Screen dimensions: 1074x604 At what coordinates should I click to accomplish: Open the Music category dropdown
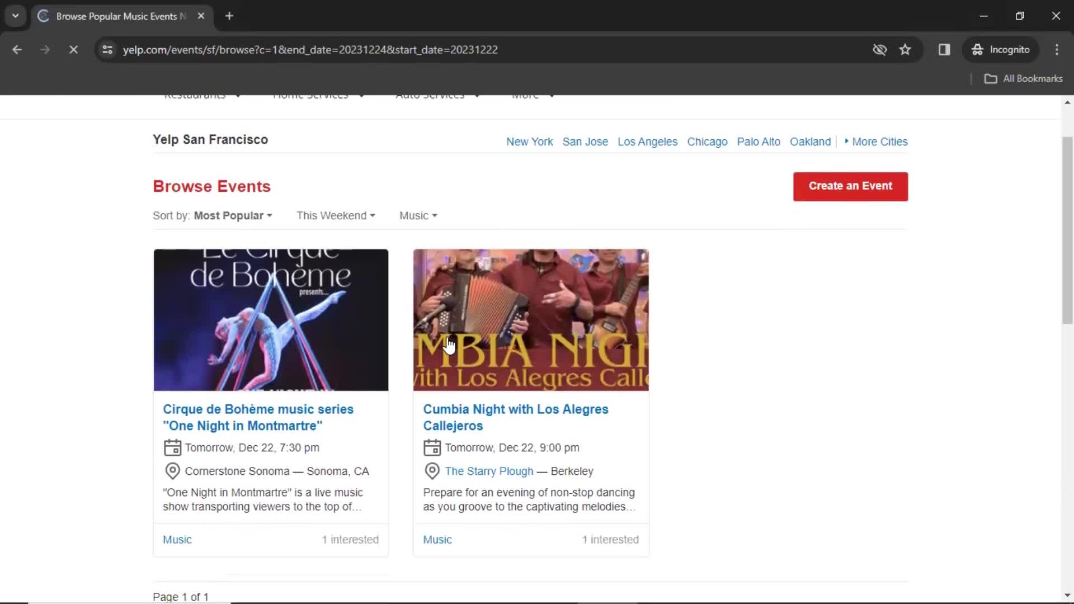click(x=418, y=216)
